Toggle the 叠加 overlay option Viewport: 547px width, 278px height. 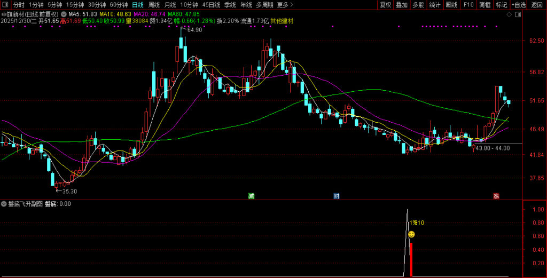coord(402,5)
